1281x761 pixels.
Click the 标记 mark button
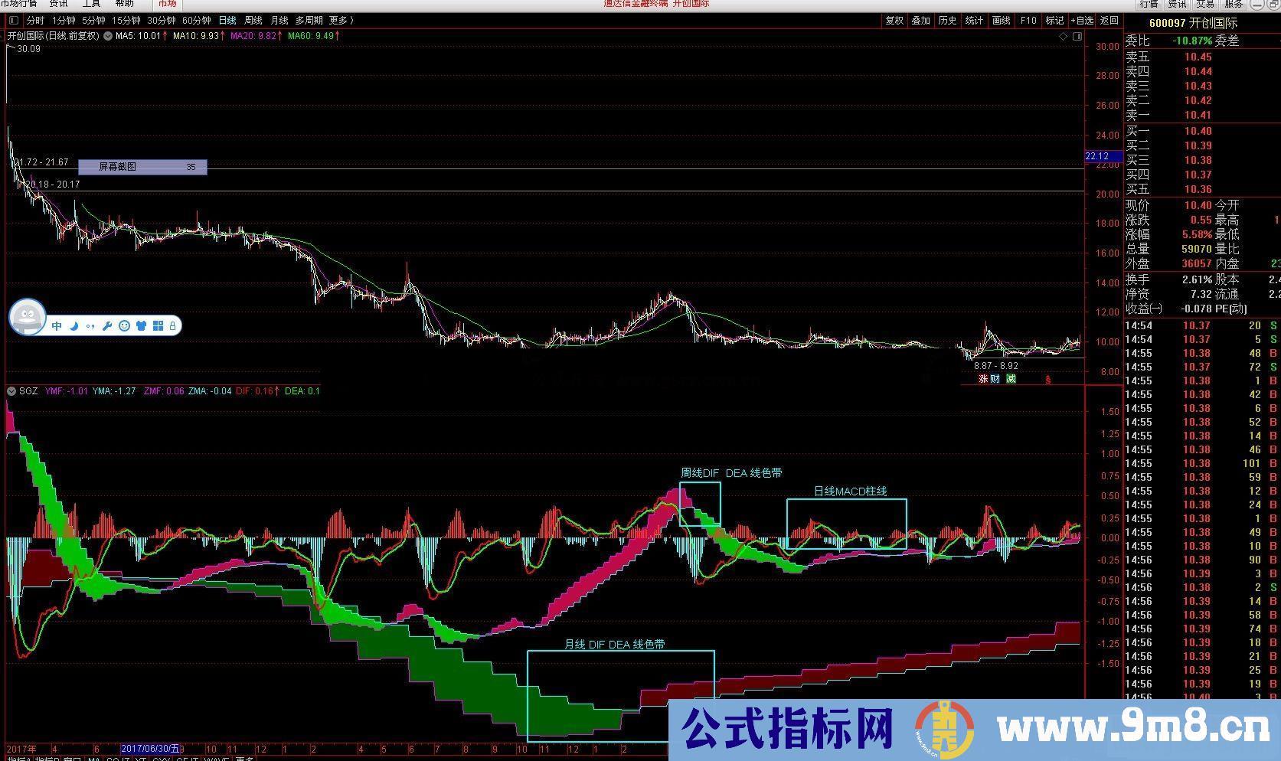coord(1055,21)
